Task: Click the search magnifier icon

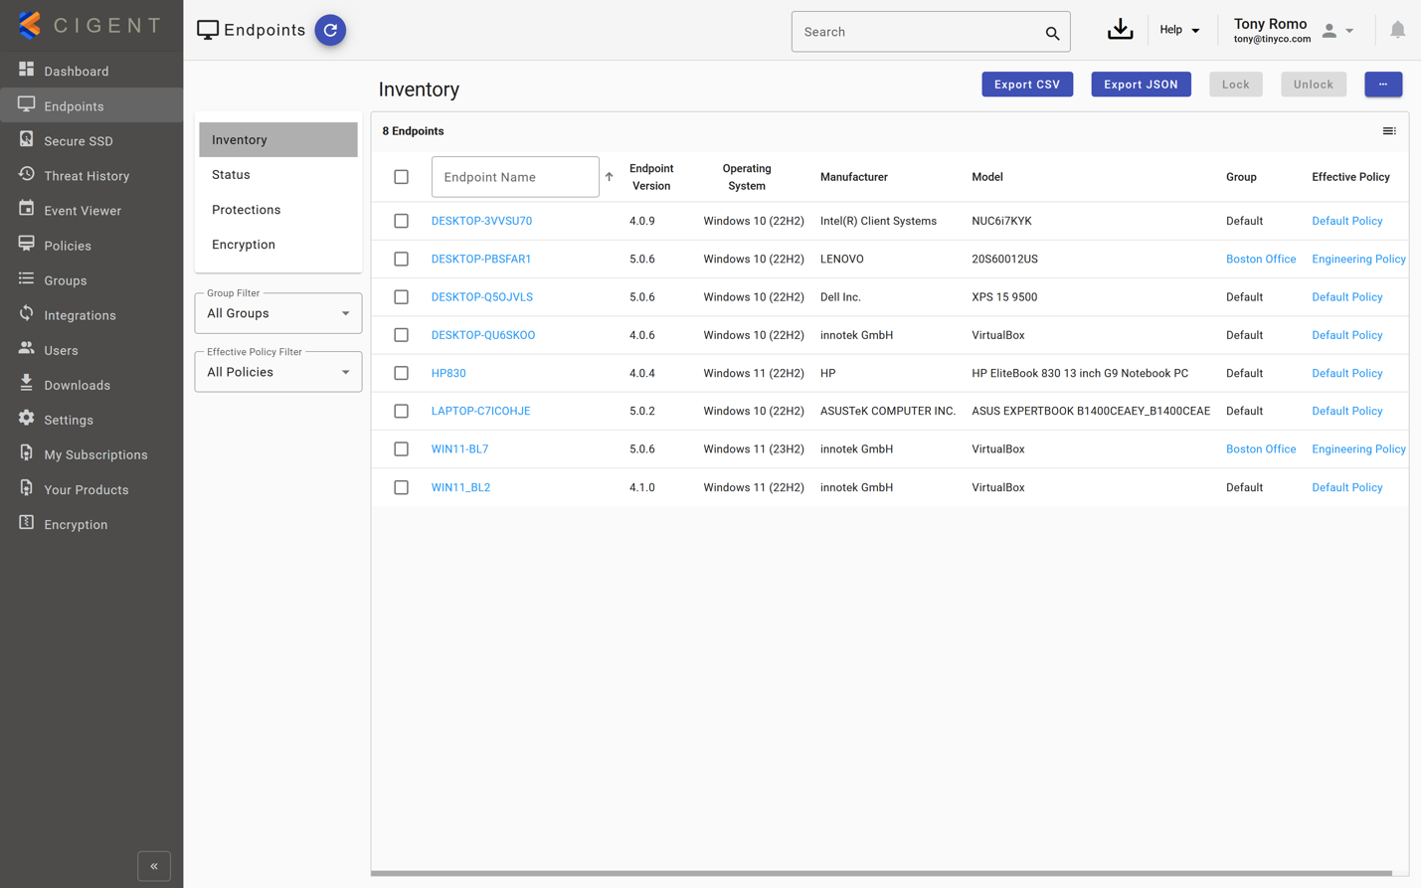Action: coord(1052,33)
